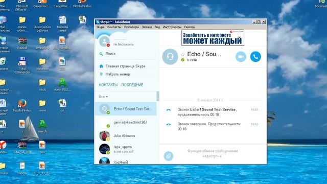Switch to the КОНТАКТЫ tab
Screen dimensions: 327x184
click(108, 85)
